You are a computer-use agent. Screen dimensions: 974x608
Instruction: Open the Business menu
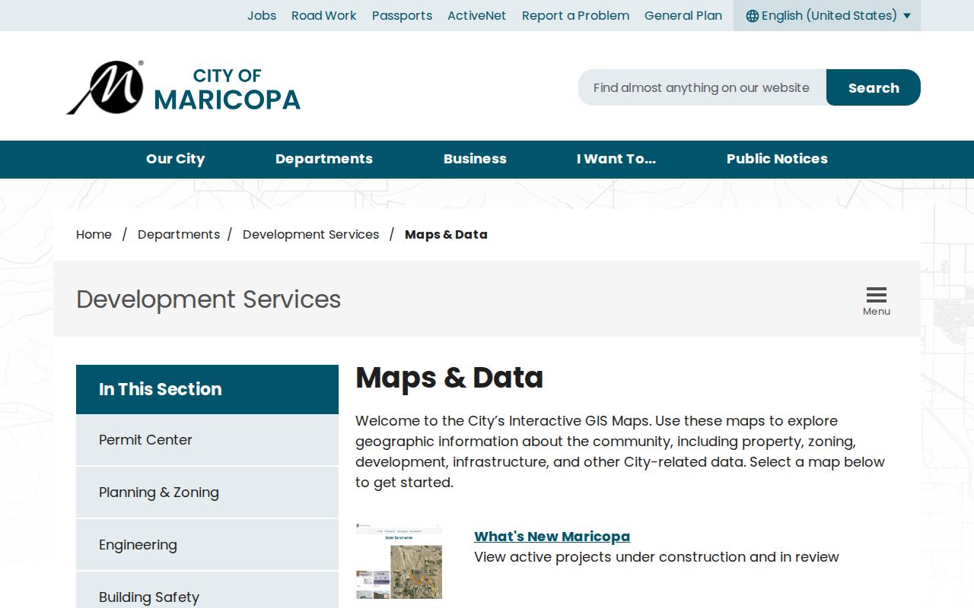tap(475, 159)
